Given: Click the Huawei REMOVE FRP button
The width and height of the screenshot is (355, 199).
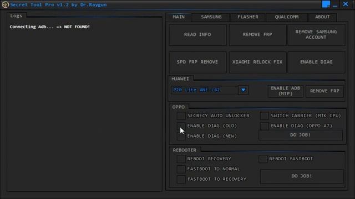Looking at the screenshot, I should 324,91.
